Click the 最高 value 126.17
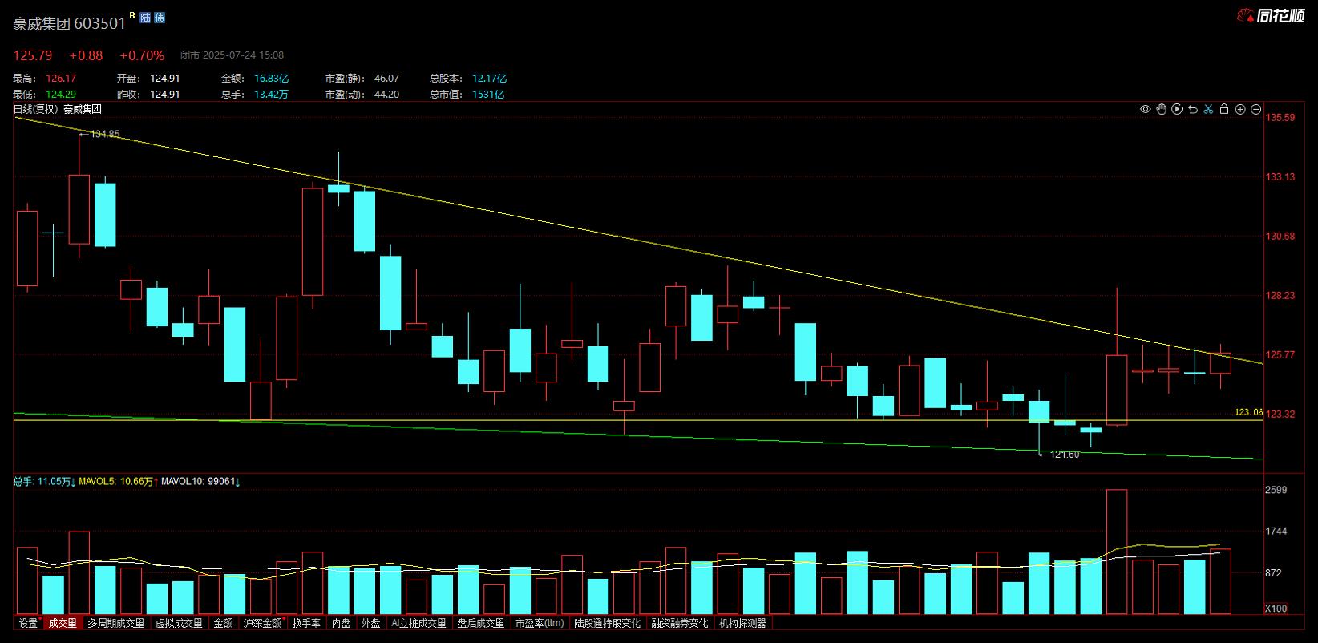 coord(61,79)
